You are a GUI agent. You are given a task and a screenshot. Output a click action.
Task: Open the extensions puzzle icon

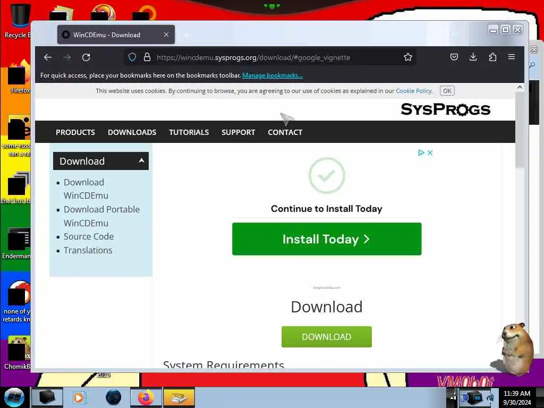[x=492, y=57]
